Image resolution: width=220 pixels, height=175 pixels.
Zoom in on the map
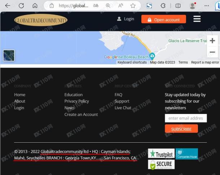[212, 41]
